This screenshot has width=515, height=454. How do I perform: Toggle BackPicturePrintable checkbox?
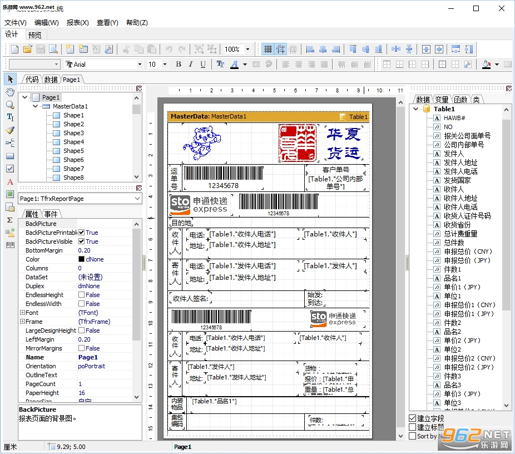pyautogui.click(x=81, y=233)
